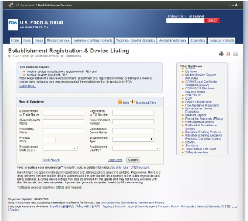This screenshot has width=248, height=221.
Task: Open the Tobacco Products tab
Action: point(222,40)
